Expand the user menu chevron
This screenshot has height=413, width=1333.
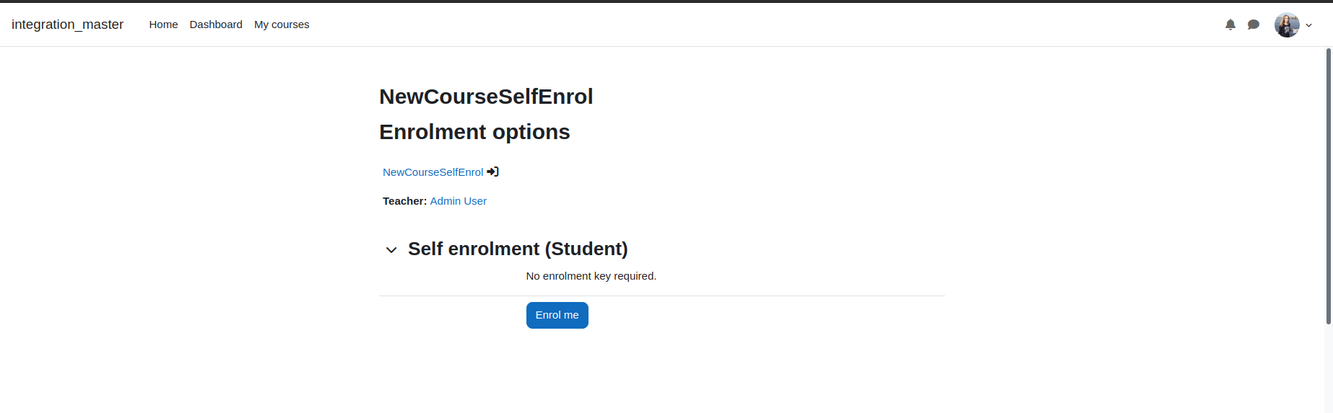(x=1308, y=25)
